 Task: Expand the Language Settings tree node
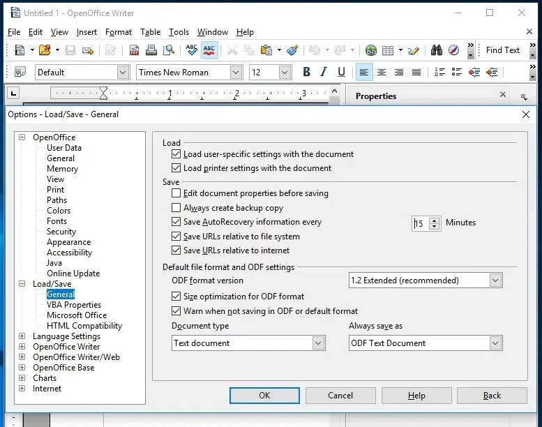pos(22,336)
